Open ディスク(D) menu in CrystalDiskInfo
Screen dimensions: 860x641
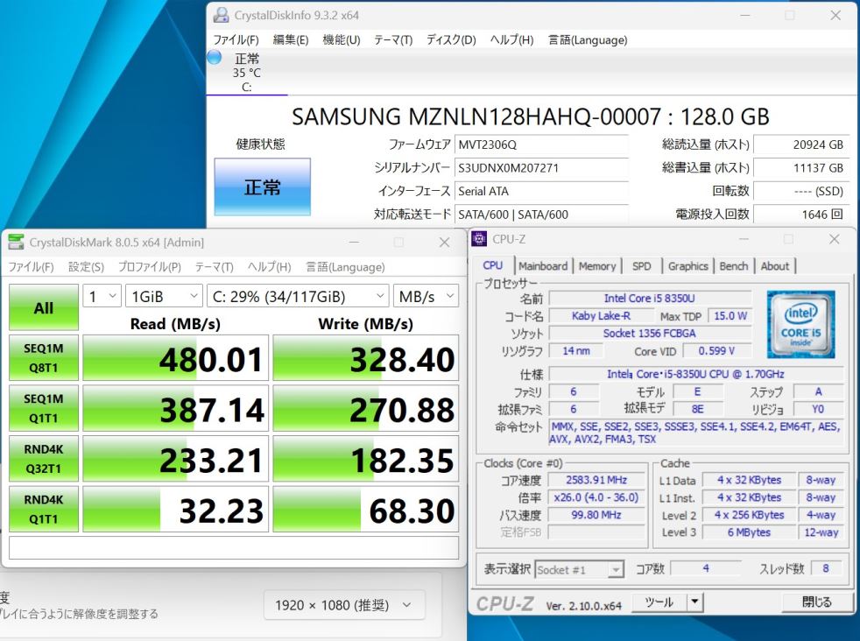[451, 40]
